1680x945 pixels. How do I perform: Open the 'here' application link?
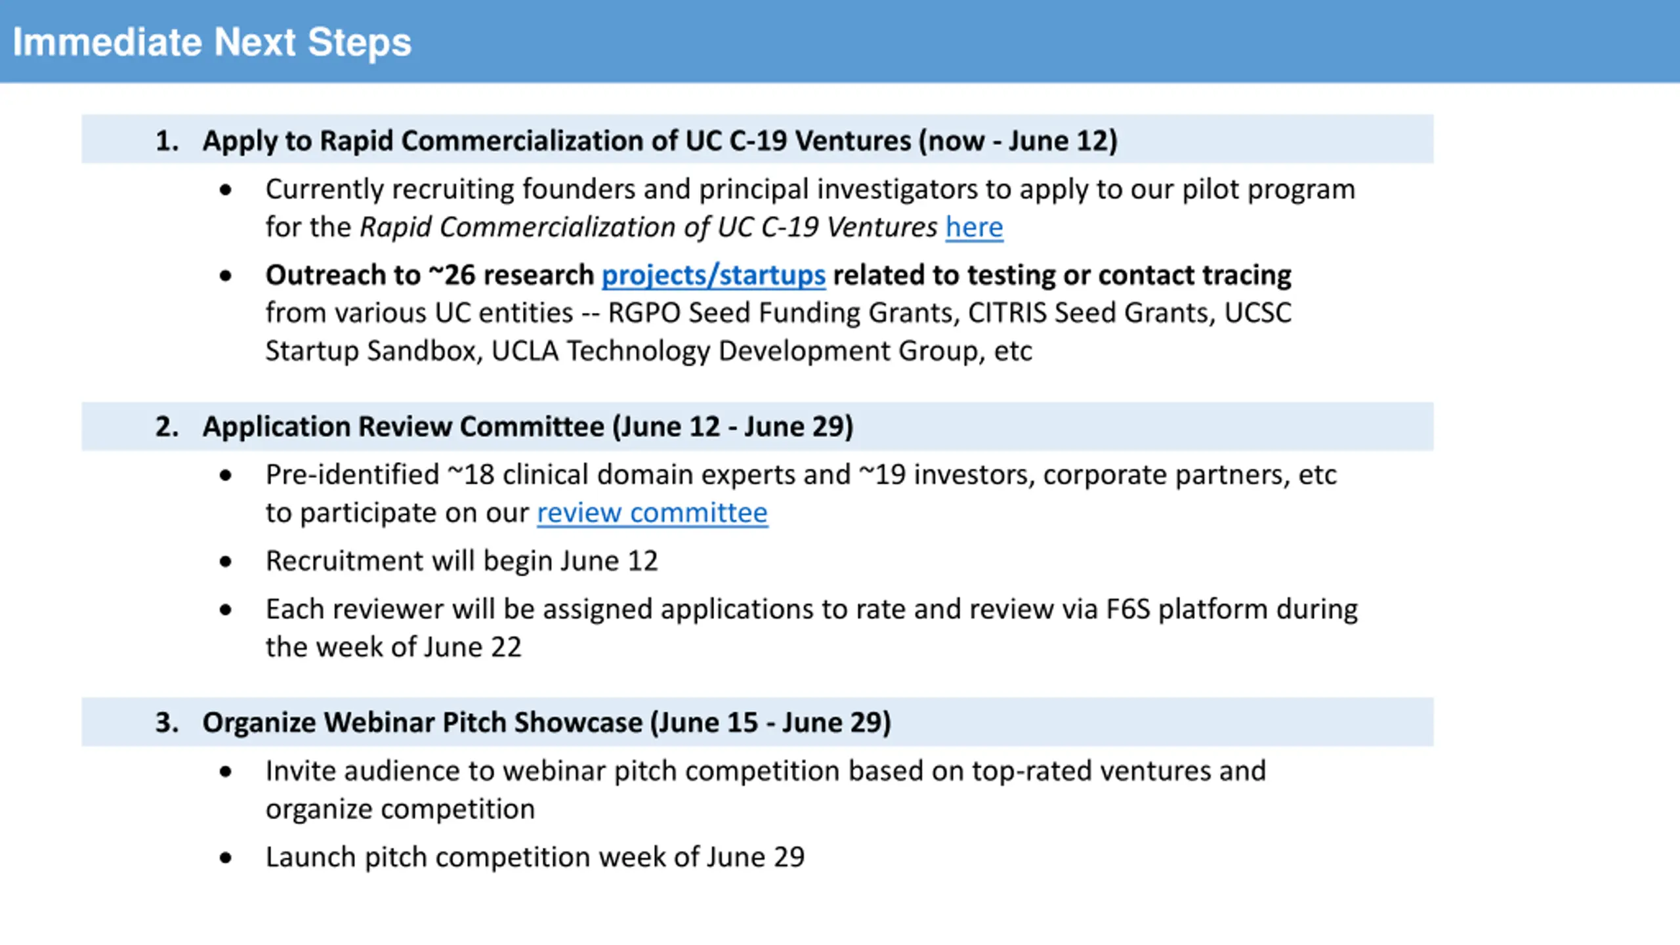click(x=974, y=227)
